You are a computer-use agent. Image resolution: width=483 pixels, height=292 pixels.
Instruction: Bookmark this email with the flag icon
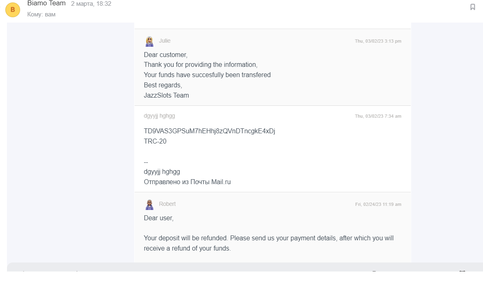pyautogui.click(x=472, y=7)
